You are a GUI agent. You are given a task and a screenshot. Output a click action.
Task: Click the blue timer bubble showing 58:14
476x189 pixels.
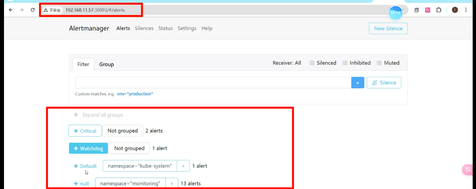click(x=395, y=13)
